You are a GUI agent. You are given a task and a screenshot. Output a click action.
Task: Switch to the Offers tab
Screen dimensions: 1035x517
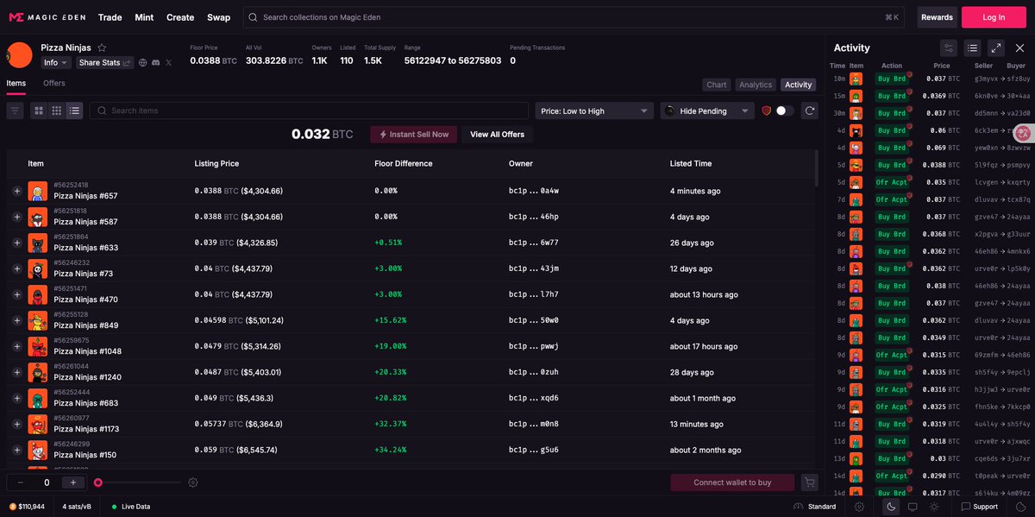(54, 83)
